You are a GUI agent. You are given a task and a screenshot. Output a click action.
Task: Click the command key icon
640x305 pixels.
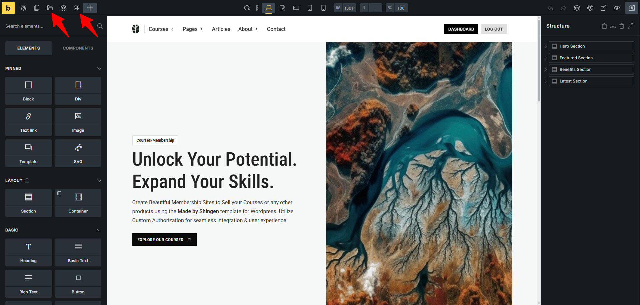point(77,8)
